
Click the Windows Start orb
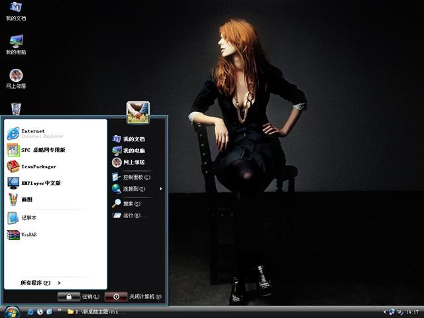click(12, 312)
